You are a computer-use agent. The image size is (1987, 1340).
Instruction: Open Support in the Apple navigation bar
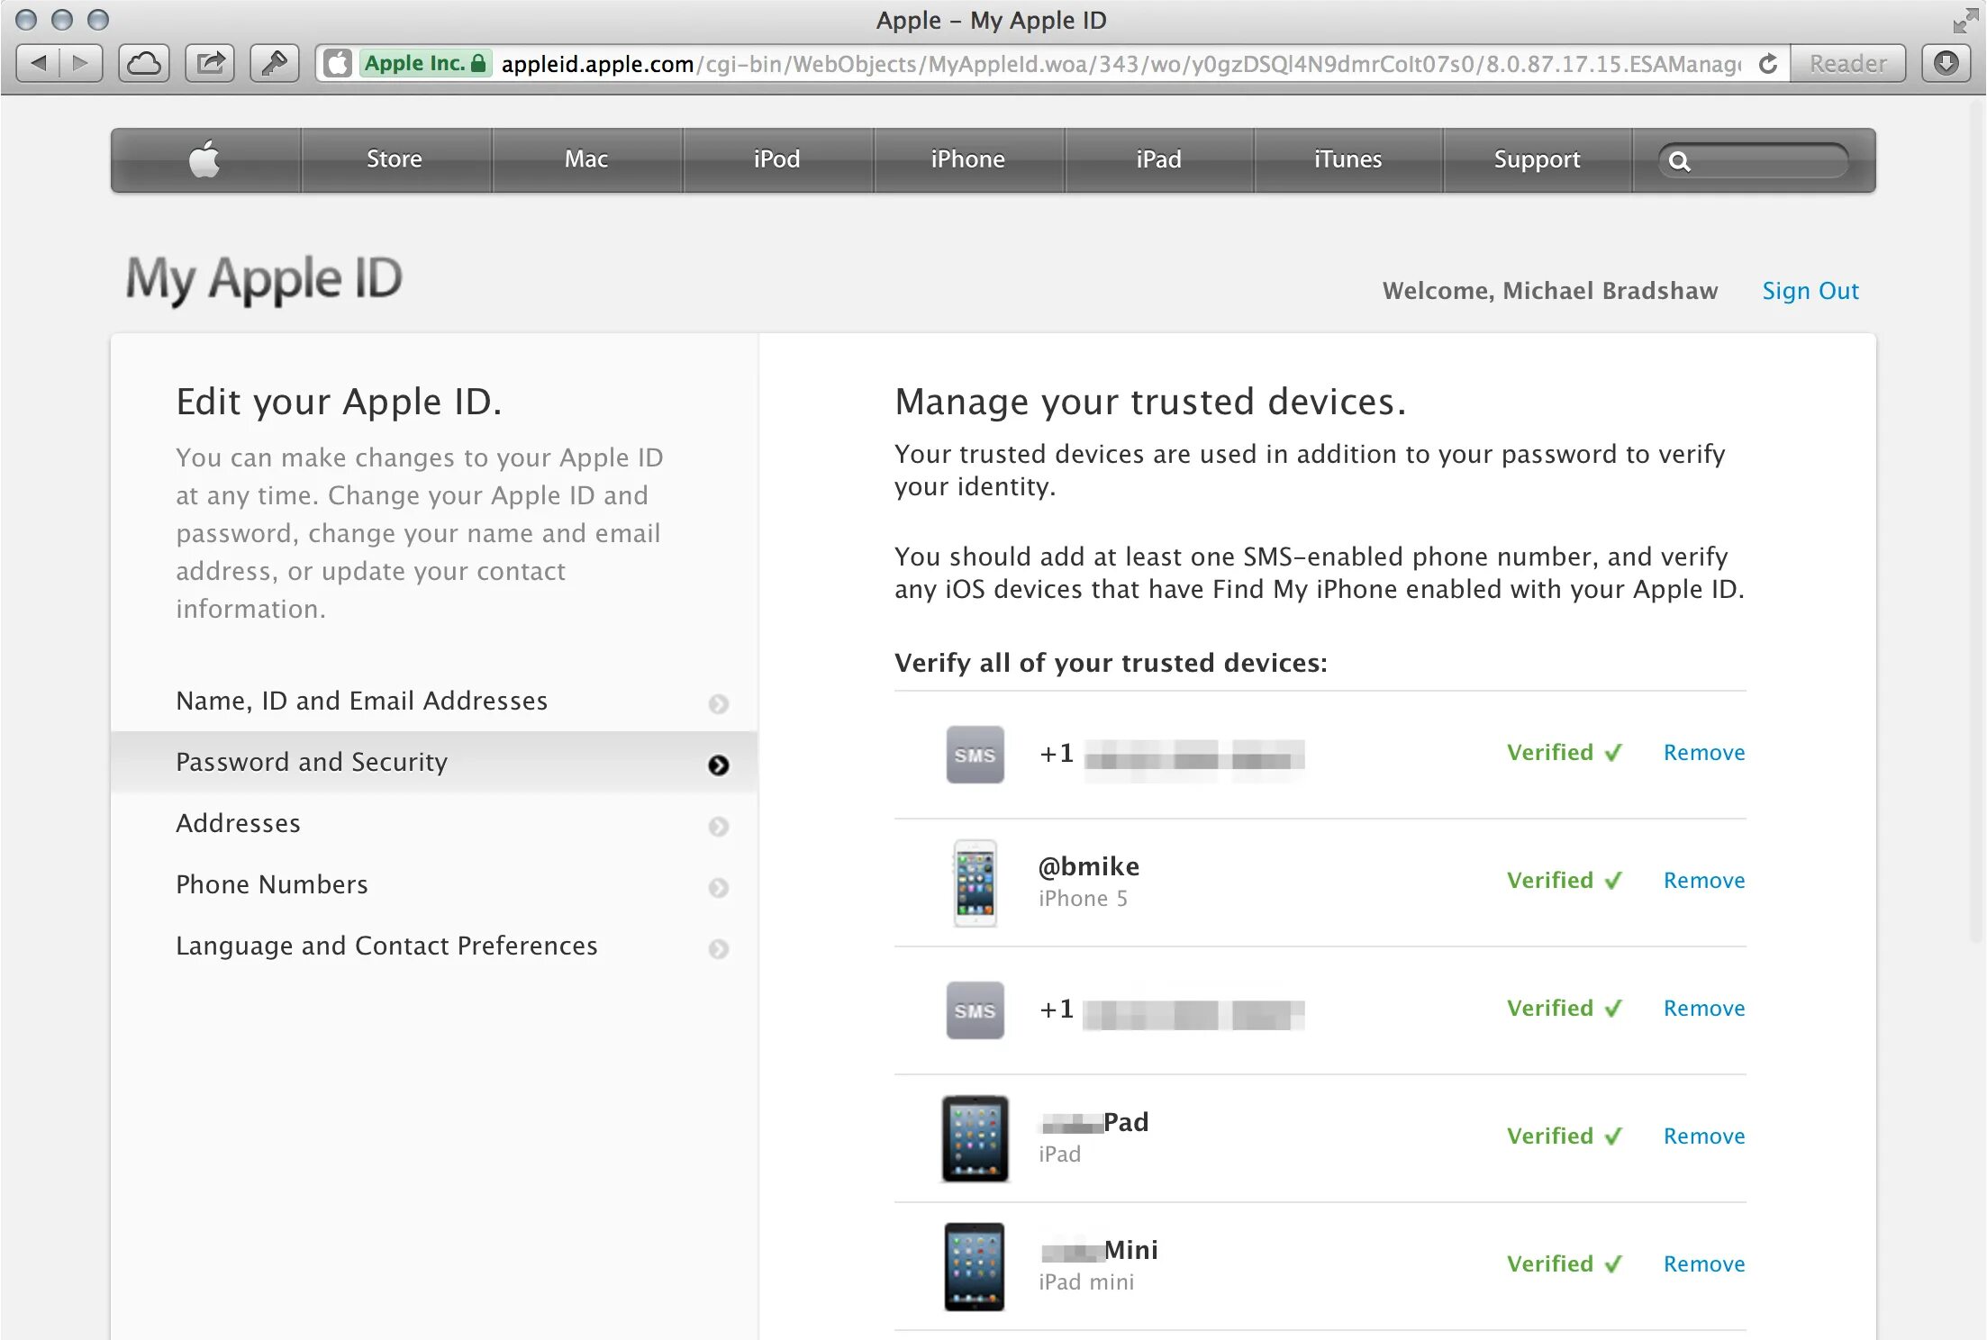1538,159
